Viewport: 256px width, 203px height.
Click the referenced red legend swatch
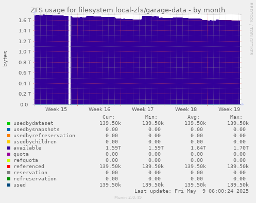[9, 167]
